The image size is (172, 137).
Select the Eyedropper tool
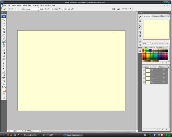coord(4,78)
